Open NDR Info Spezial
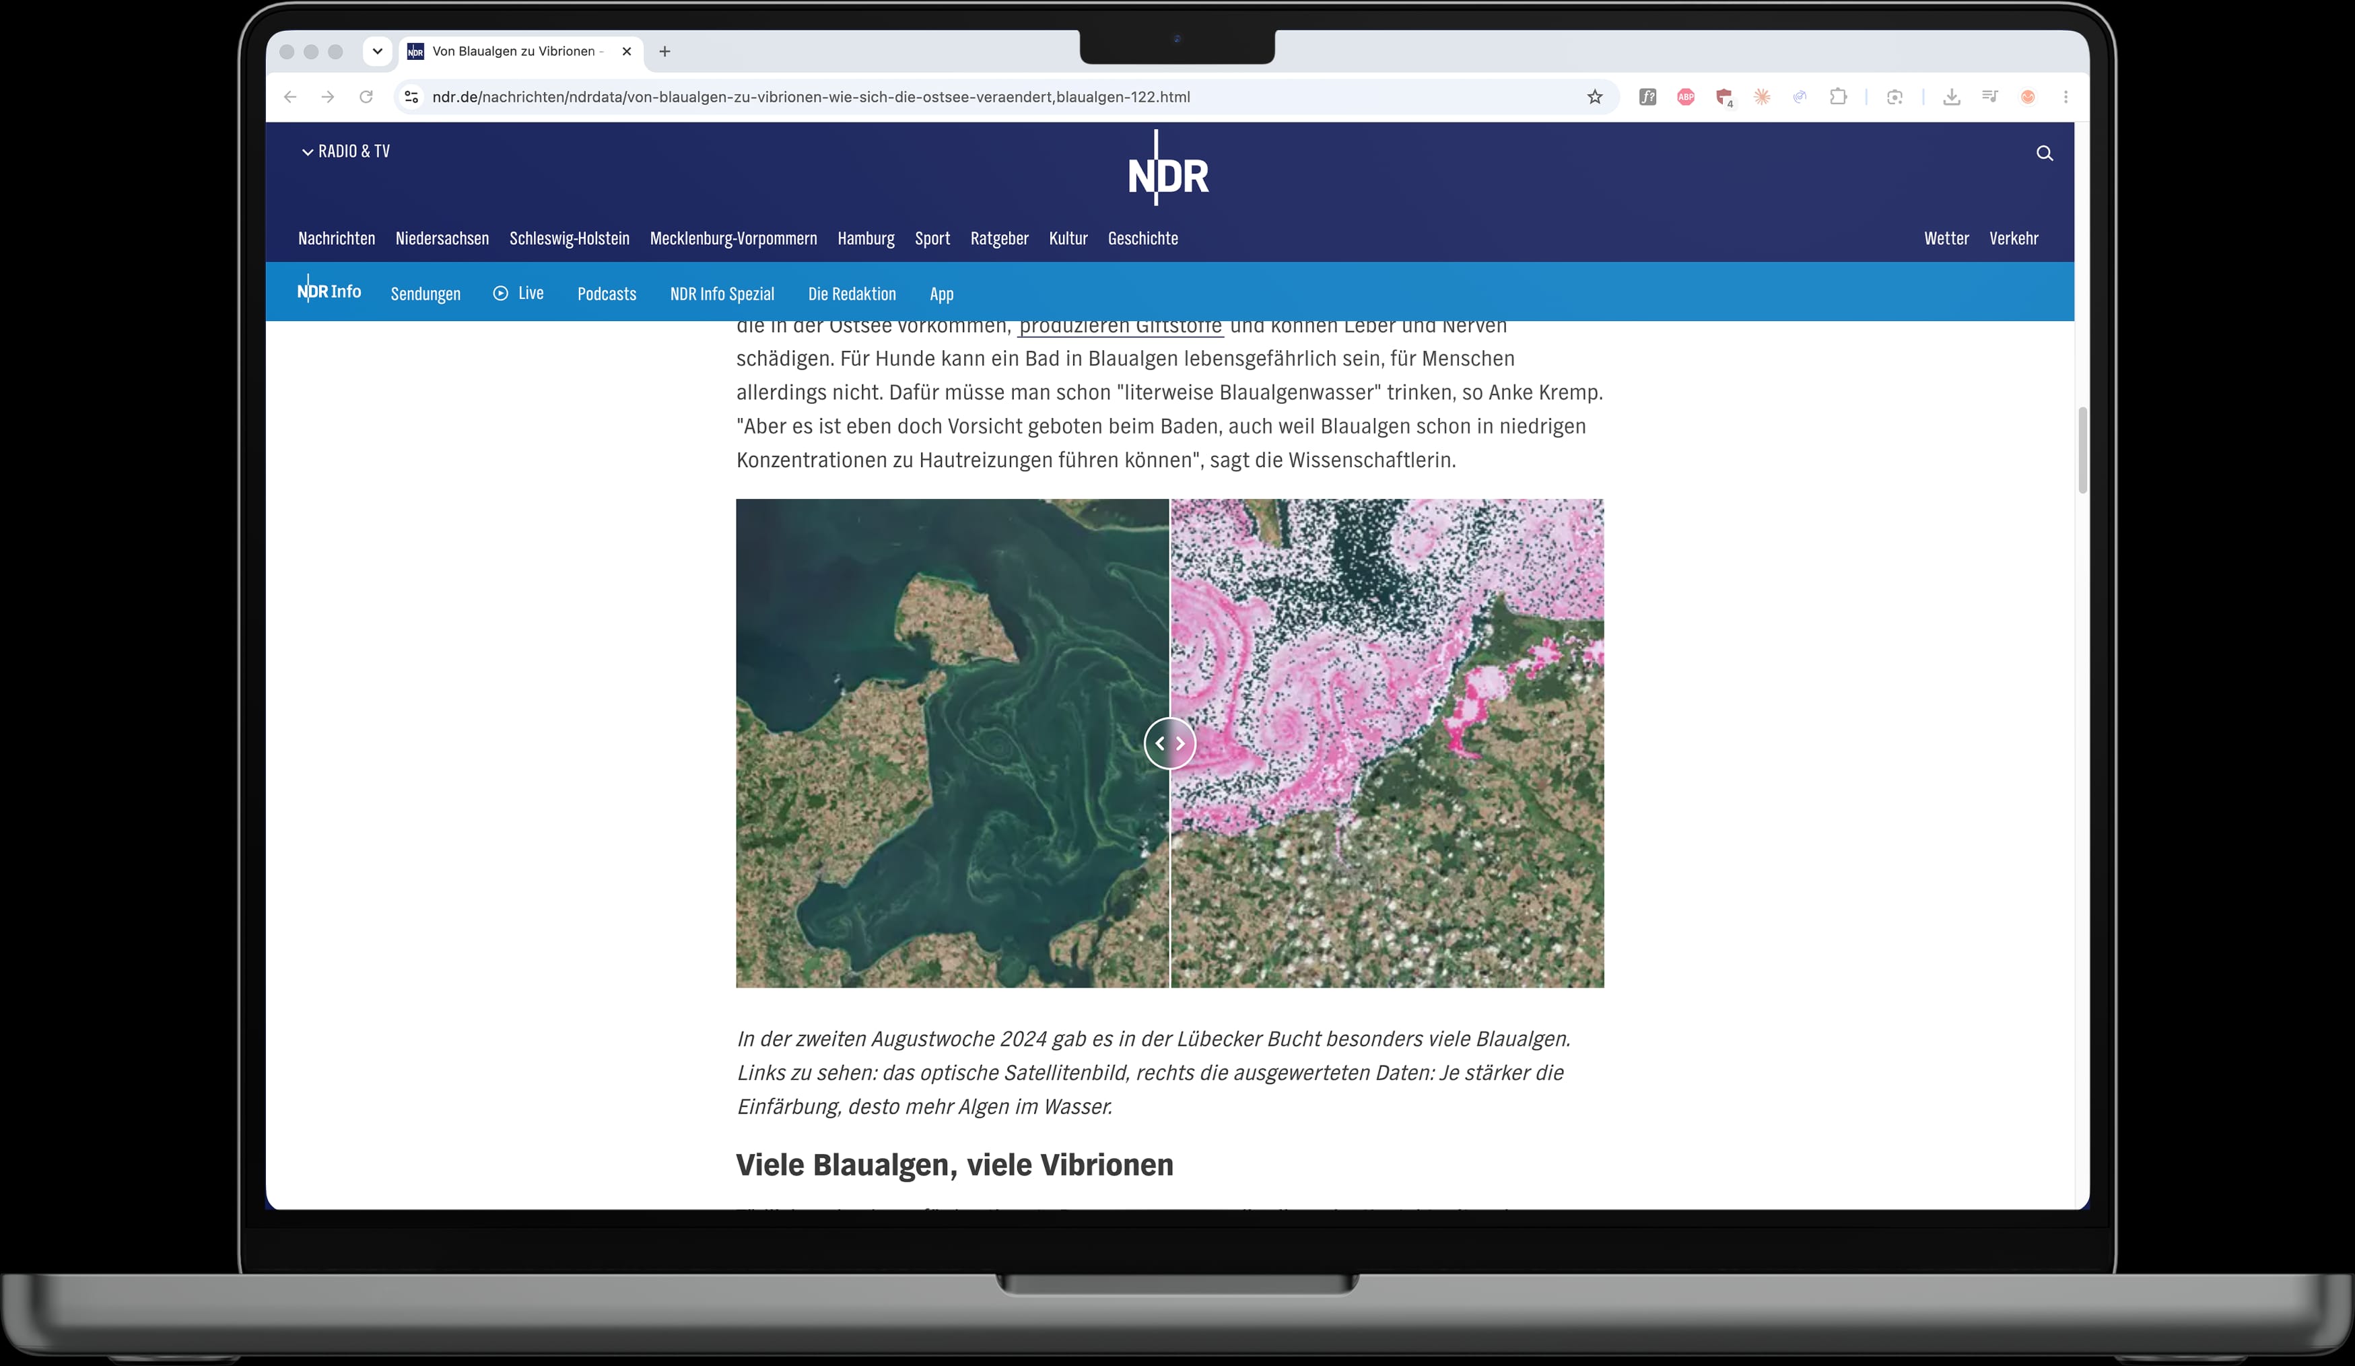2355x1366 pixels. [x=722, y=294]
